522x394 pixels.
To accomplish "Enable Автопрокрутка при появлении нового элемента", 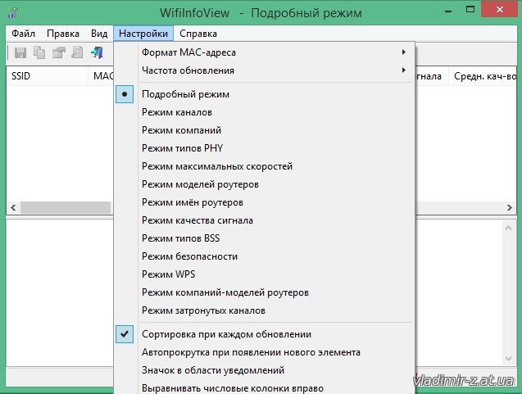I will pos(264,352).
